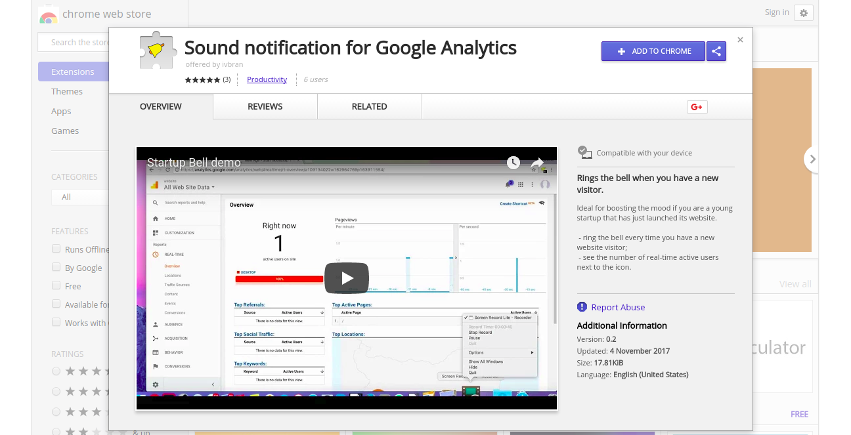851x435 pixels.
Task: Click the Size 17.81KiB text
Action: (600, 363)
